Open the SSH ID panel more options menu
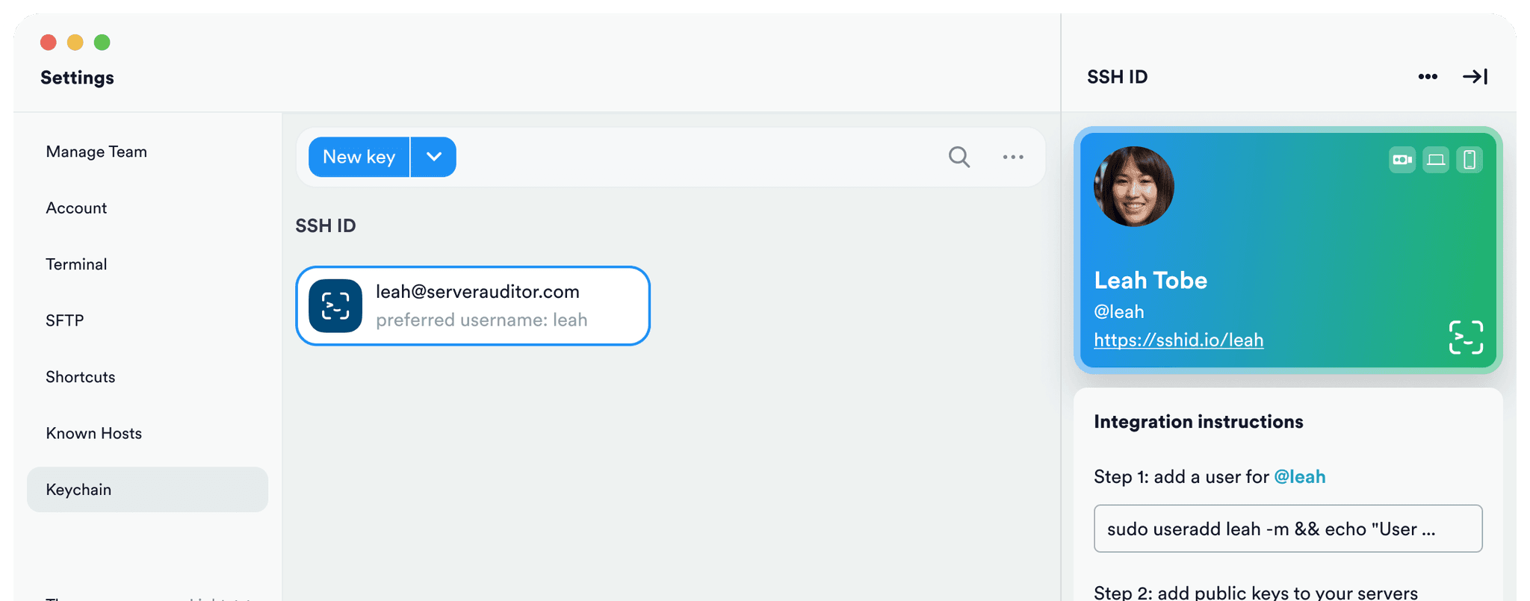 pyautogui.click(x=1428, y=77)
